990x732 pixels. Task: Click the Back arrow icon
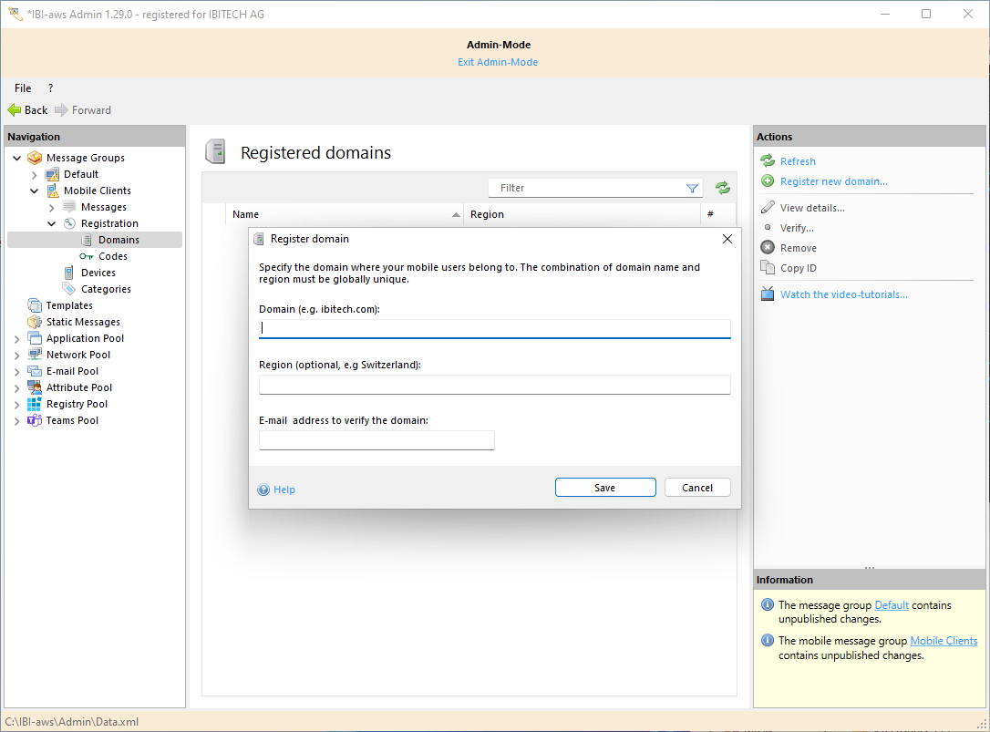15,110
